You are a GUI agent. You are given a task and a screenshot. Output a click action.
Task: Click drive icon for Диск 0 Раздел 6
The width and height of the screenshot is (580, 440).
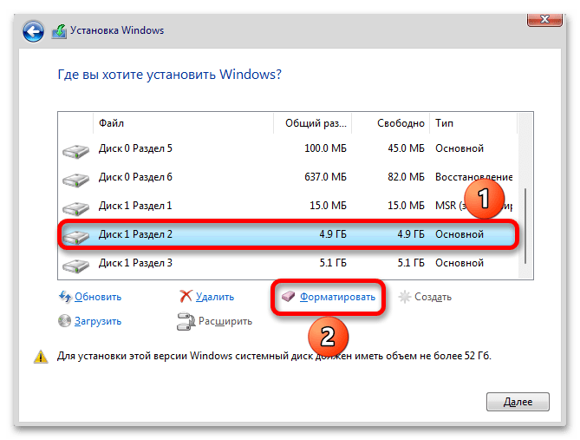[75, 180]
